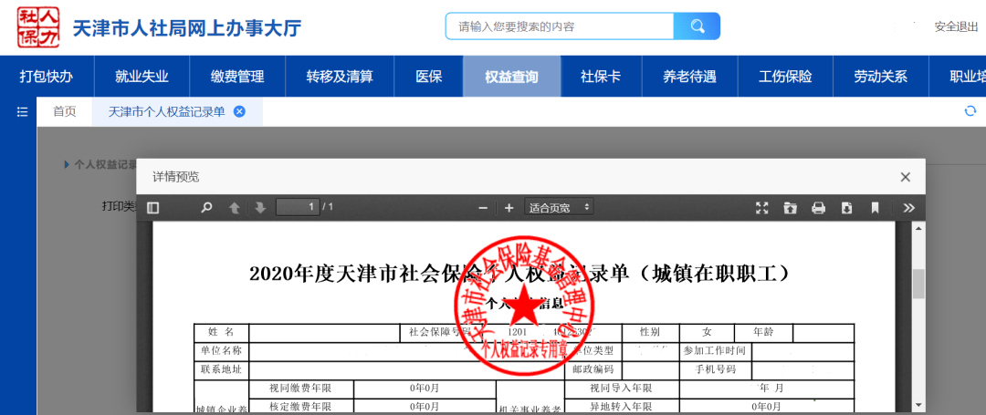The width and height of the screenshot is (986, 415).
Task: Open the 权益查询 menu
Action: click(x=511, y=77)
